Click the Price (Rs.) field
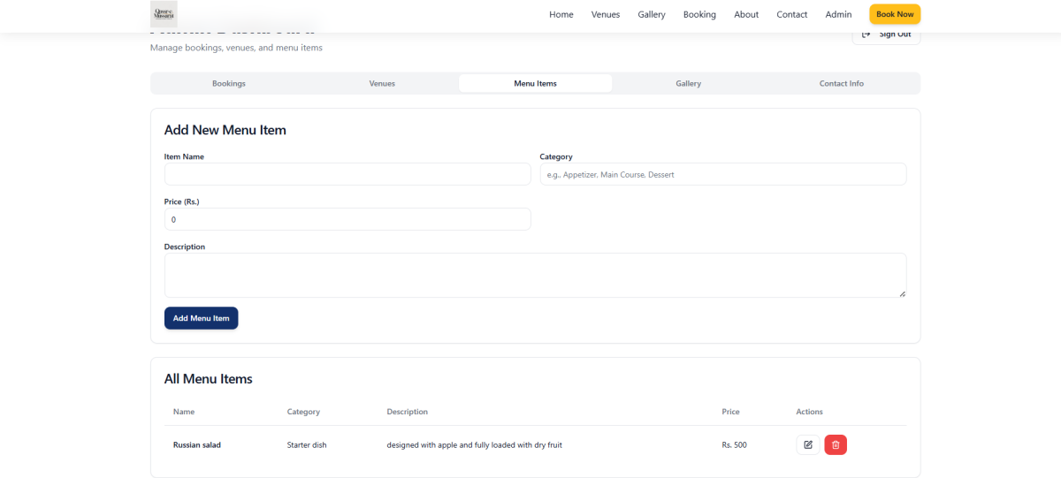 coord(347,219)
